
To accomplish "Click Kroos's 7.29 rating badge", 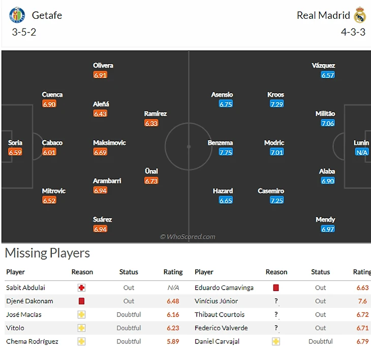I will pos(276,104).
